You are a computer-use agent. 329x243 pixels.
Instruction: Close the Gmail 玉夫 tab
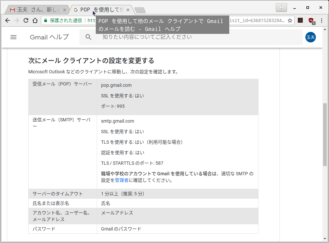click(x=65, y=10)
